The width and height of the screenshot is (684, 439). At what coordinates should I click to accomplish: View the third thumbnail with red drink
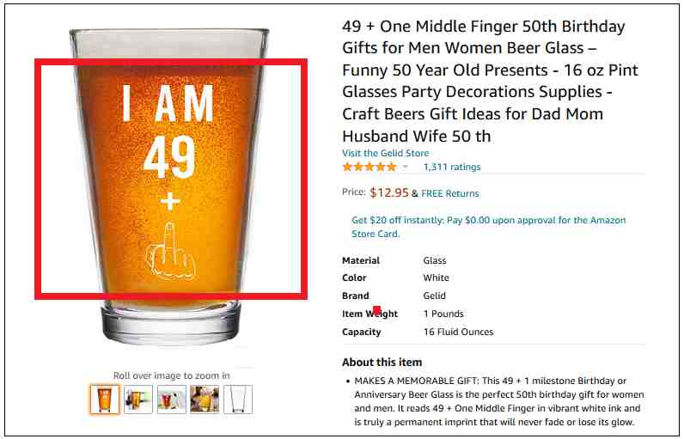pyautogui.click(x=172, y=399)
